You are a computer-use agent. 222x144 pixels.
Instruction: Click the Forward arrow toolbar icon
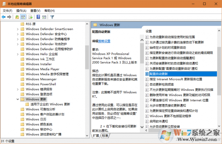9,17
